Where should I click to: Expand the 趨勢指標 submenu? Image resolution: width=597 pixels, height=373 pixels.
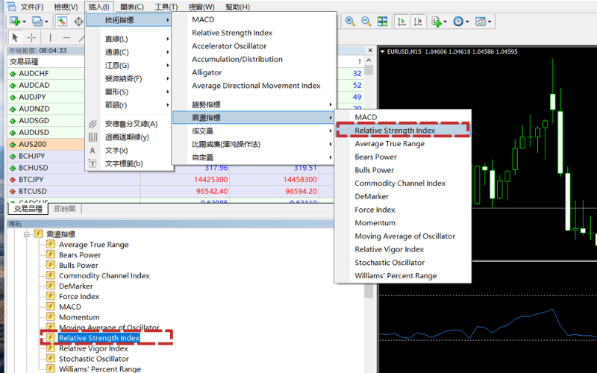coord(252,104)
